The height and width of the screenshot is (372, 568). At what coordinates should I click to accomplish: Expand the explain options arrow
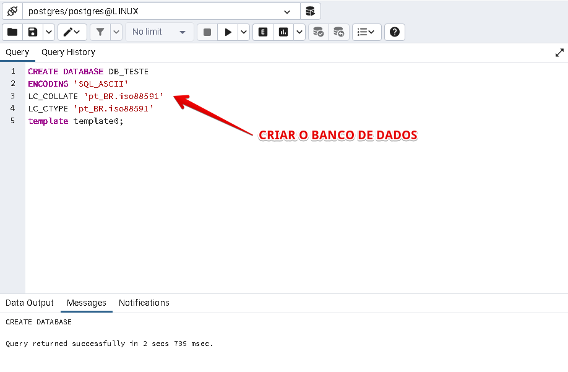[299, 32]
